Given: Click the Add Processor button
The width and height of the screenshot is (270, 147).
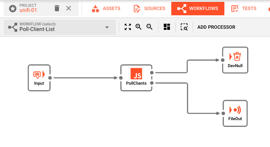Looking at the screenshot, I should (216, 27).
